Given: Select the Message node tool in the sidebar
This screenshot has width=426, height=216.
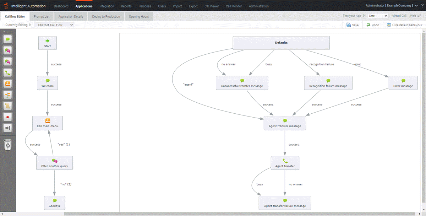Looking at the screenshot, I should (x=8, y=39).
